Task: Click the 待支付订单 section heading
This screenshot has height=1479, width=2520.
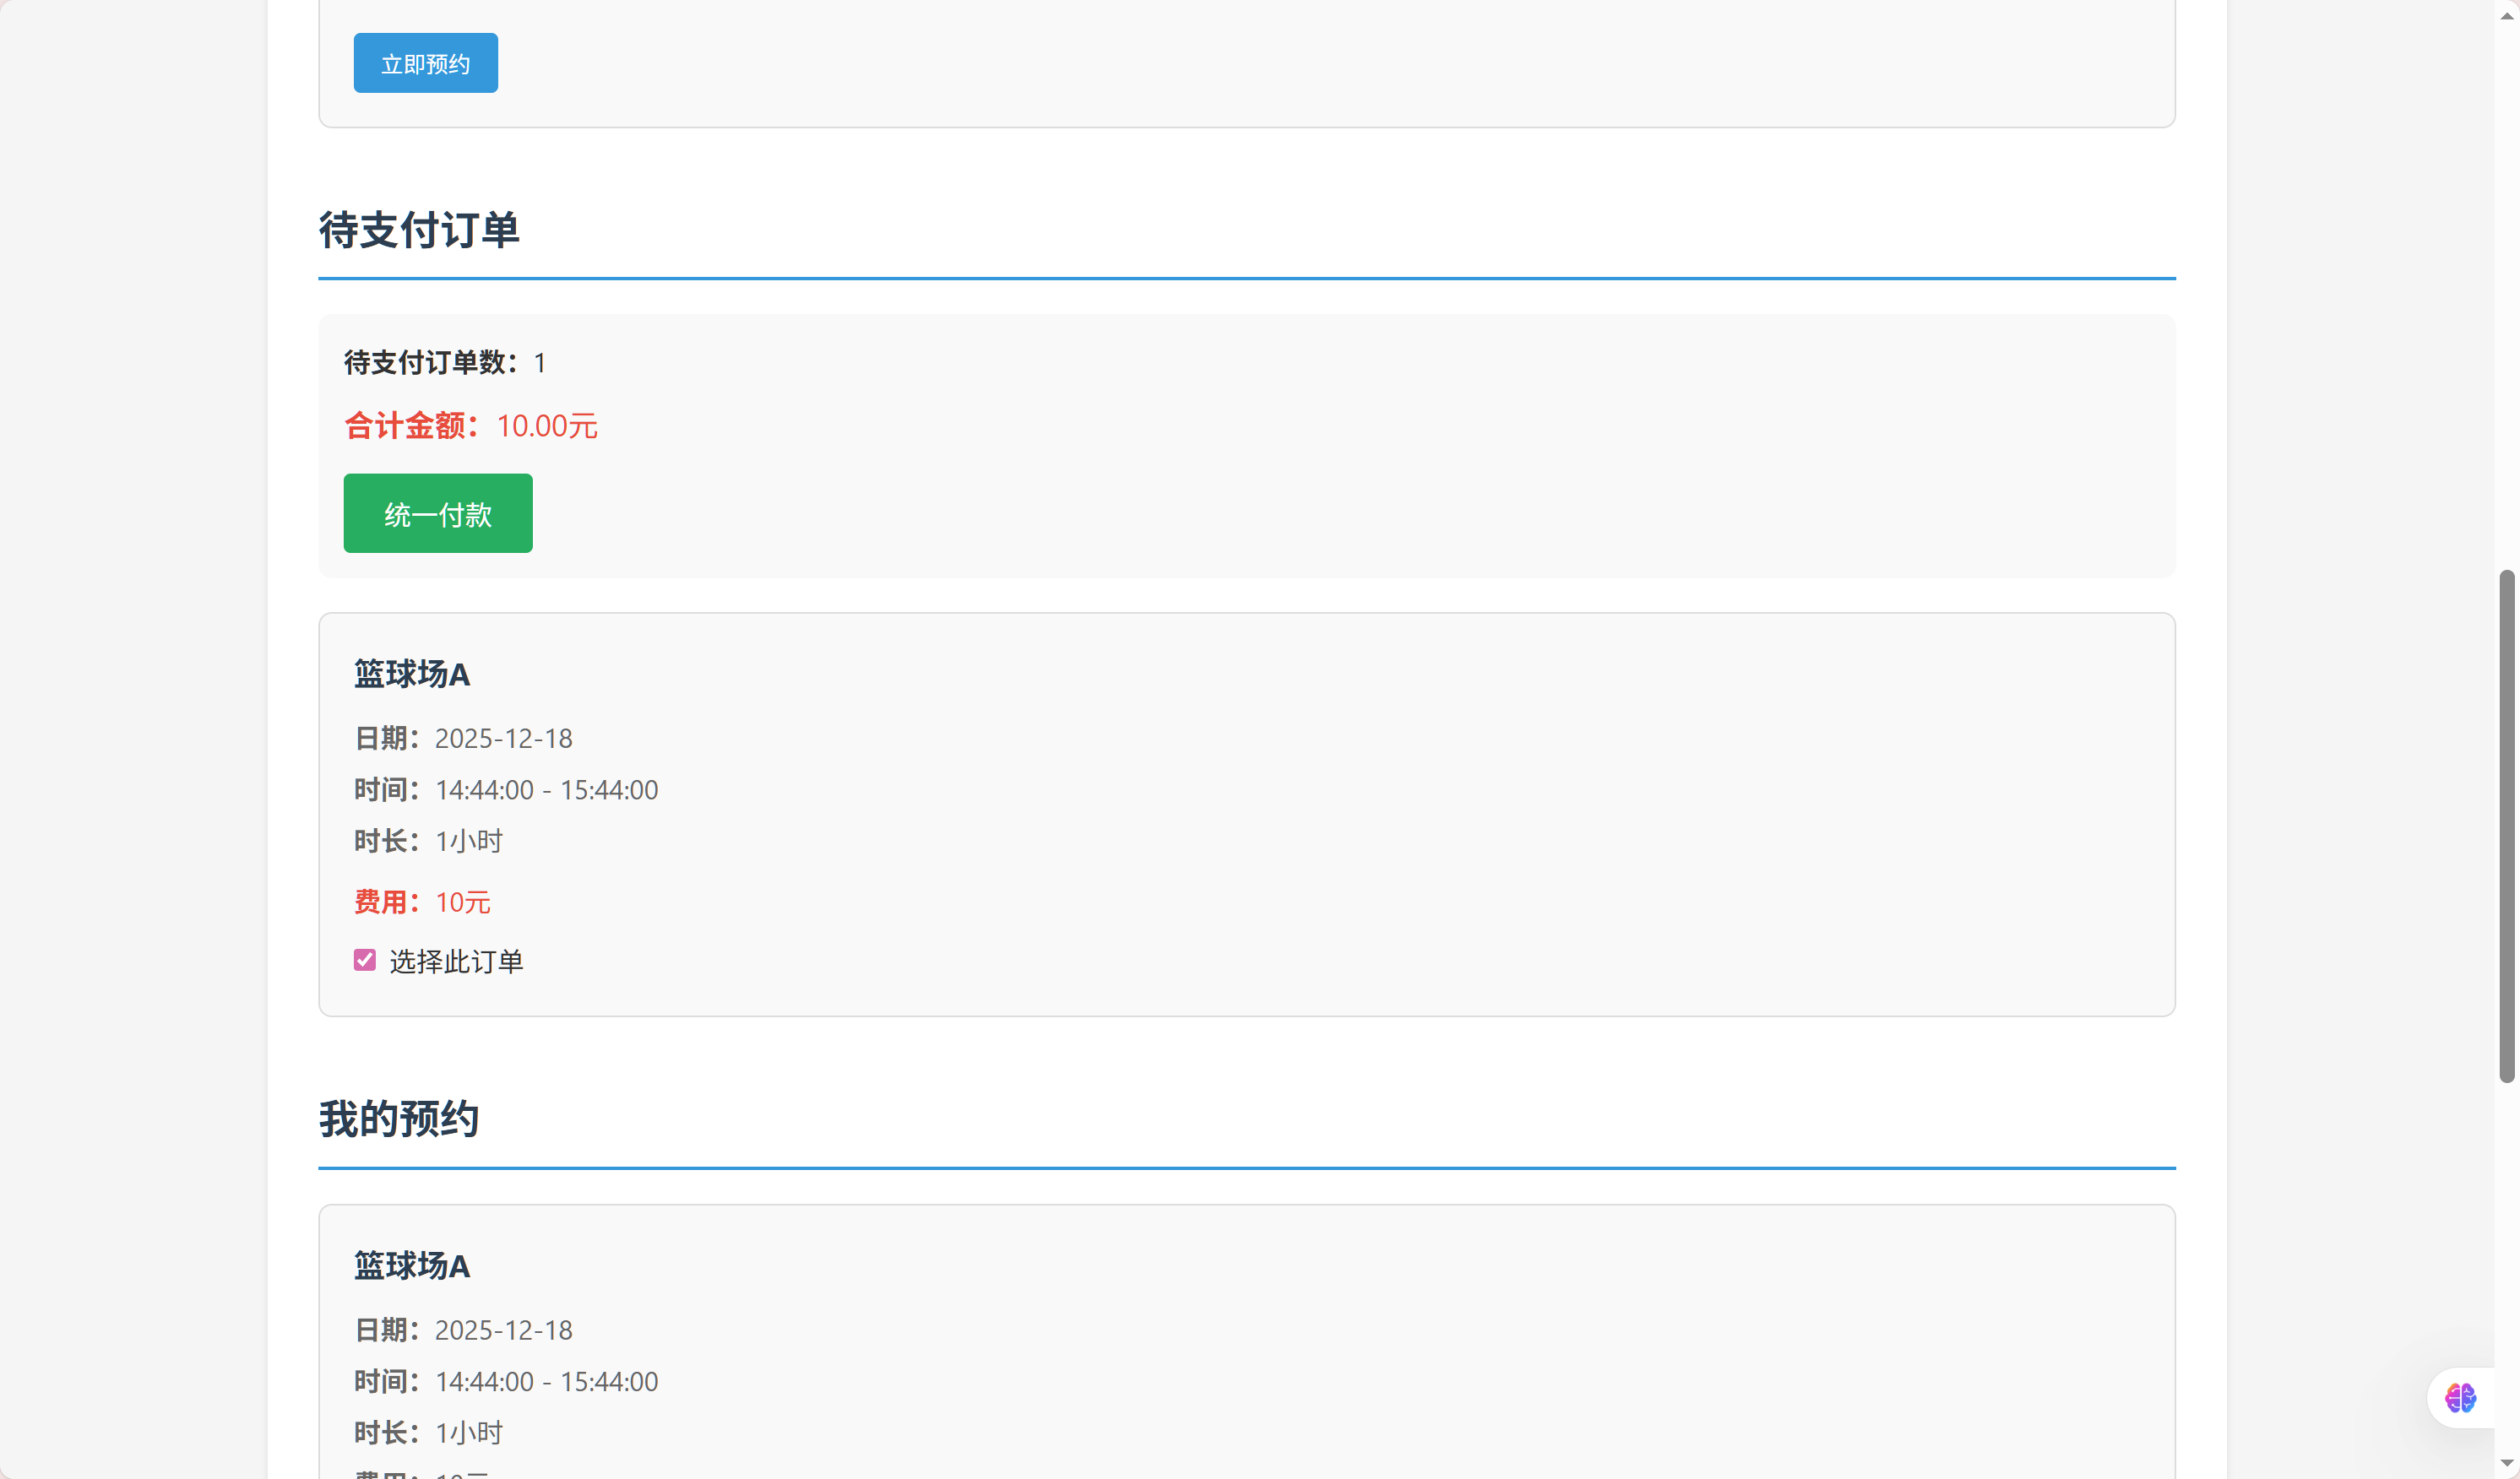Action: pos(419,230)
